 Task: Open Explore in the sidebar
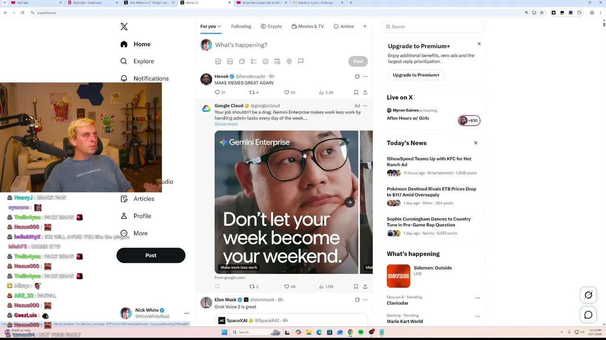point(137,61)
